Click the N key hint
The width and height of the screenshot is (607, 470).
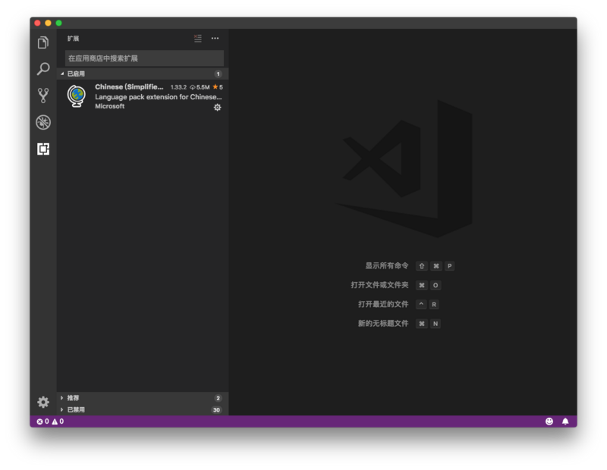[x=436, y=324]
